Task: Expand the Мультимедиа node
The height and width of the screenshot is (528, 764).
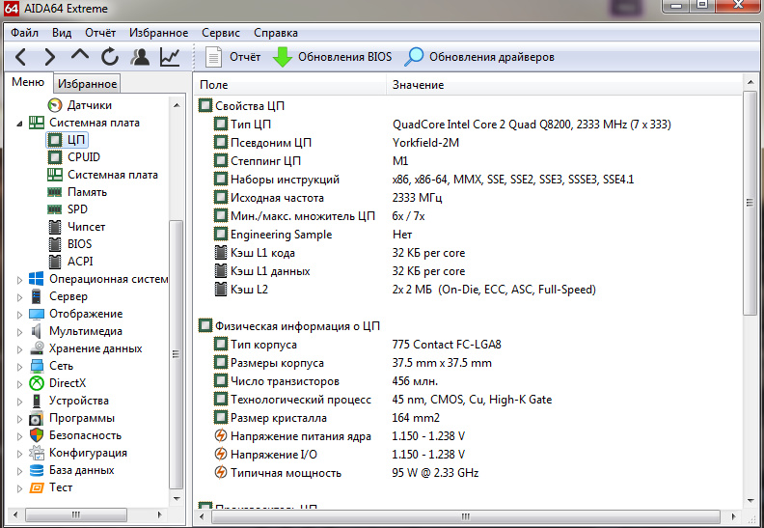Action: click(x=19, y=332)
